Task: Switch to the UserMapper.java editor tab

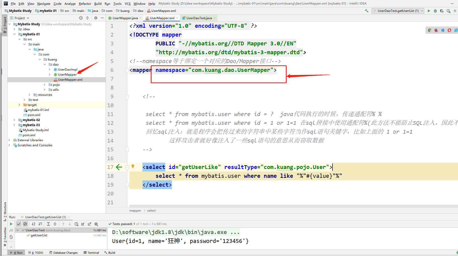Action: (x=125, y=18)
